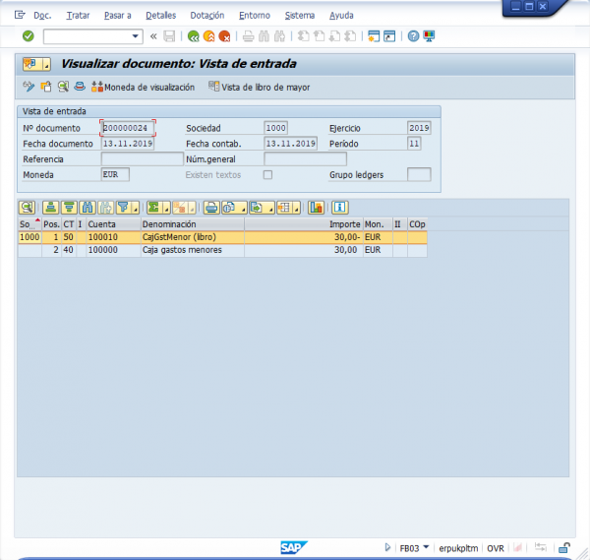This screenshot has height=560, width=590.
Task: Click the Details magnifier icon in table toolbar
Action: tap(28, 208)
